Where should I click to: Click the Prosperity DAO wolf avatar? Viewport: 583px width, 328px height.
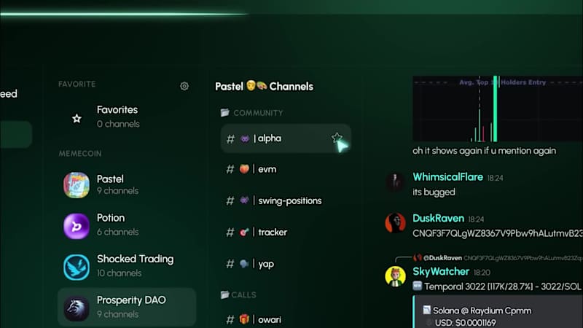coord(77,308)
